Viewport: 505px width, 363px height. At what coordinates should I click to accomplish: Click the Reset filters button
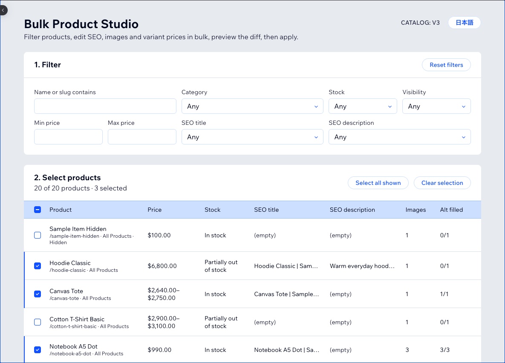446,65
